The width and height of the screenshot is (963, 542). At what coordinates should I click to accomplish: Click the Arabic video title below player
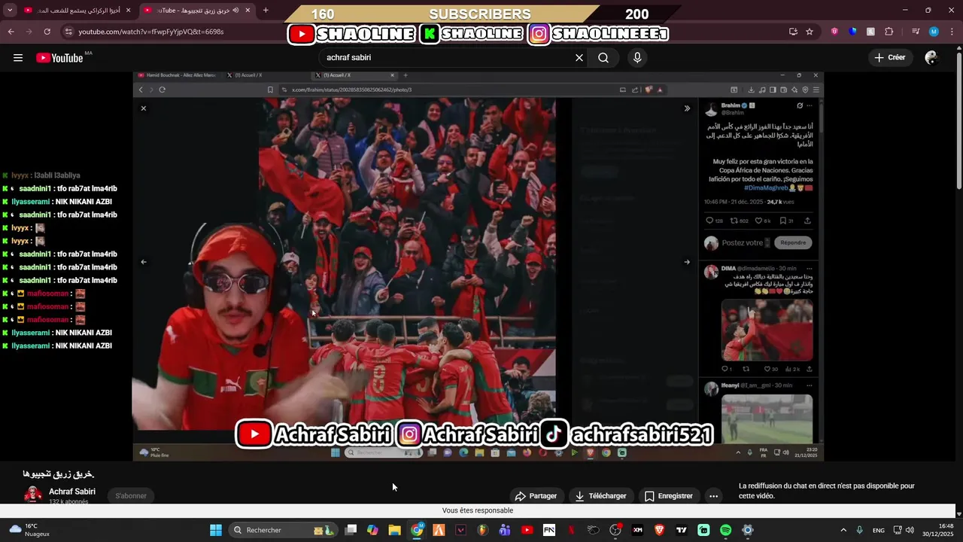(58, 474)
